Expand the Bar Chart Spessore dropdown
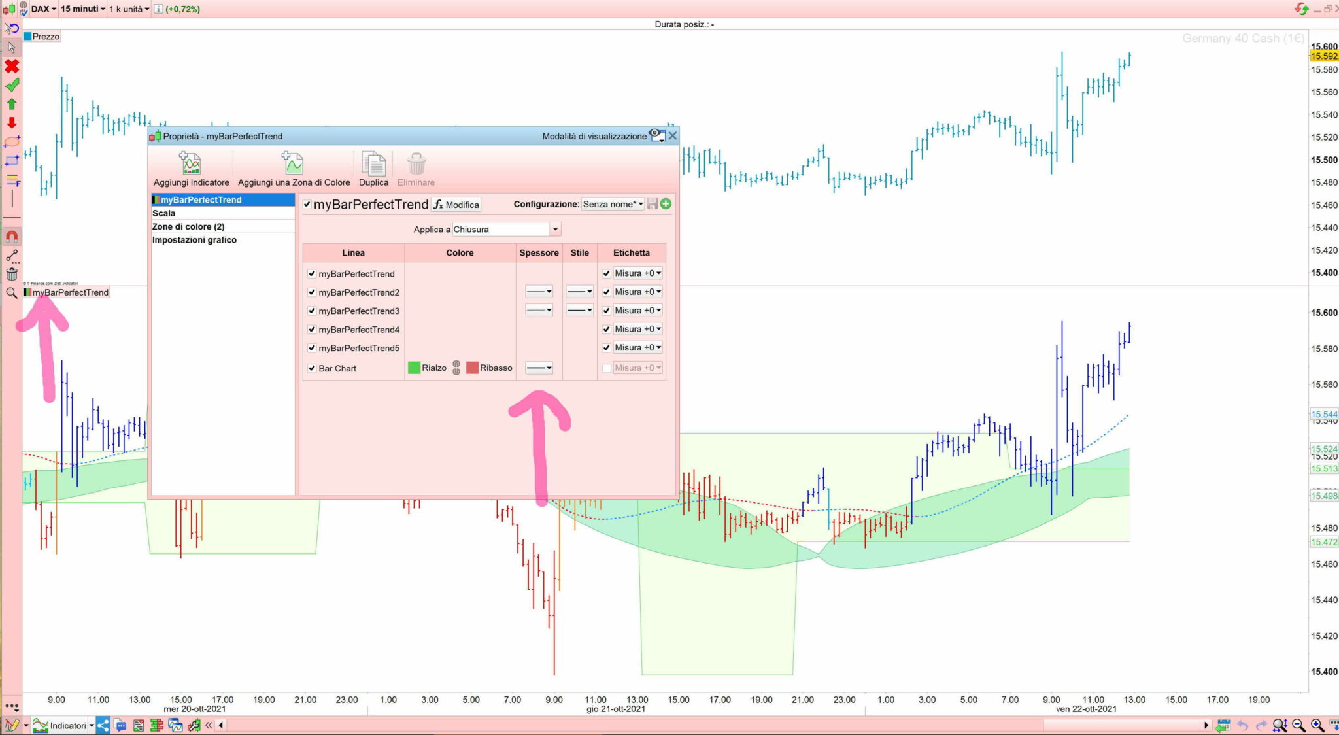 pos(539,368)
